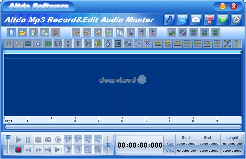This screenshot has height=159, width=246.
Task: Click the blue letter A logo button
Action: [x=169, y=20]
